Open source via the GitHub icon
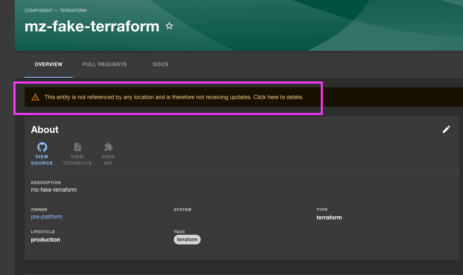Image resolution: width=463 pixels, height=275 pixels. point(42,147)
